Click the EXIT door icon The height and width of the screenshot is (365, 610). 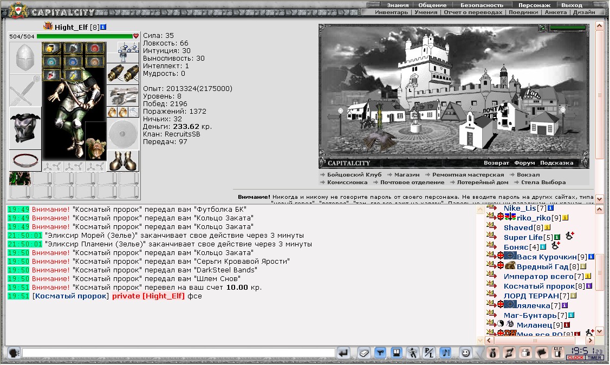(558, 352)
